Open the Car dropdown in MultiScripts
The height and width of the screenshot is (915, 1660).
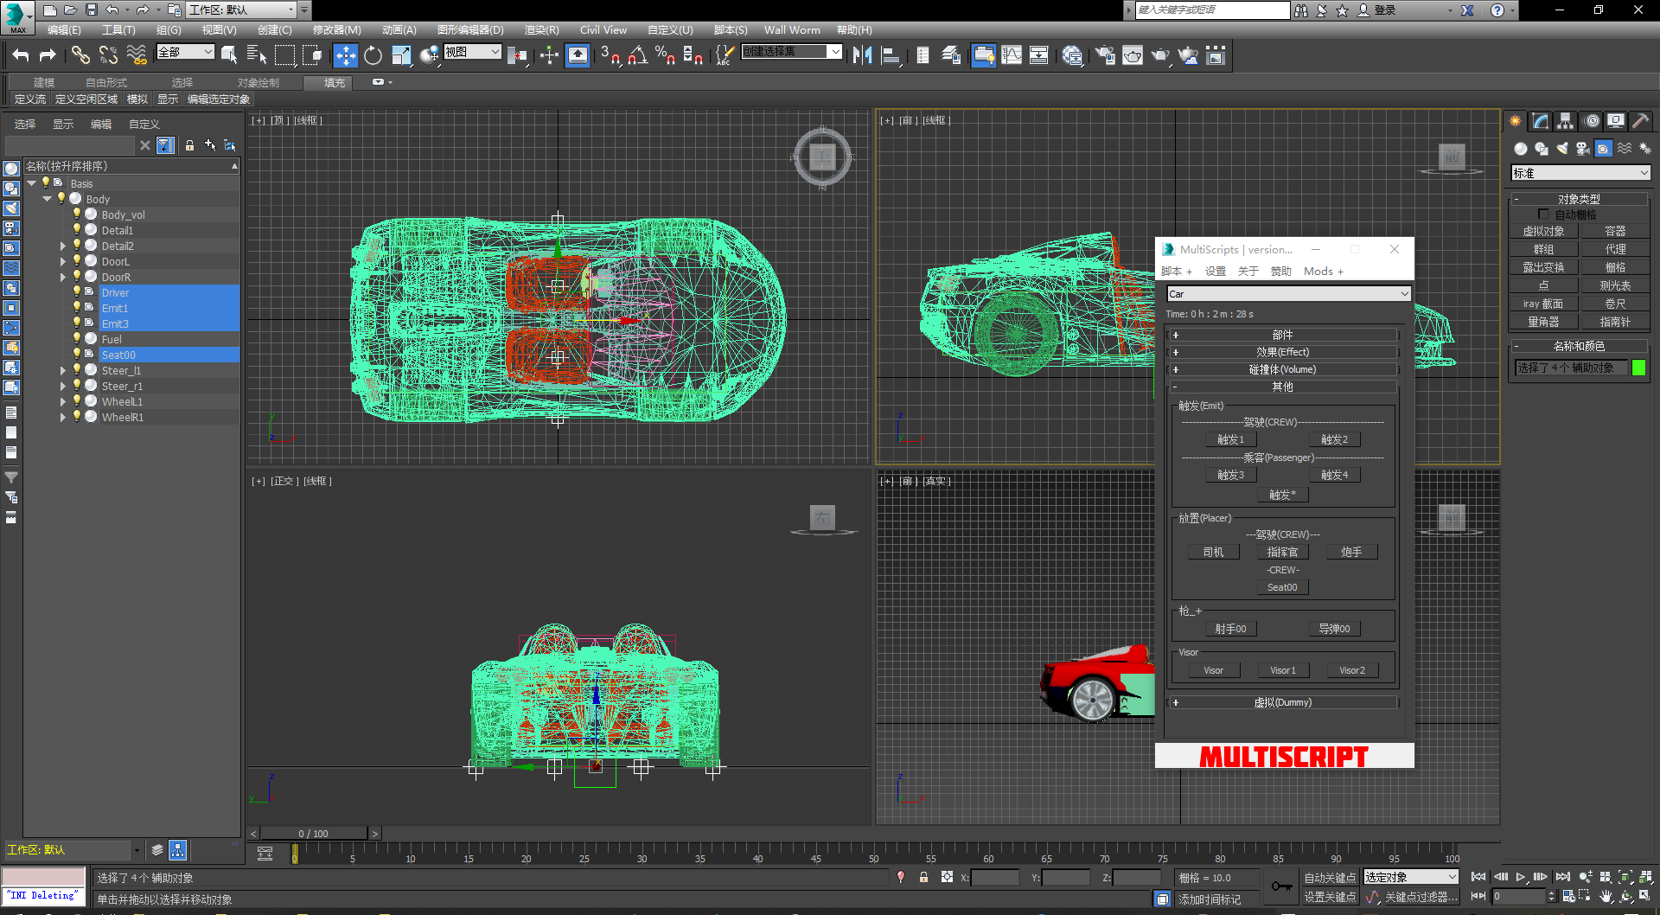(1288, 294)
